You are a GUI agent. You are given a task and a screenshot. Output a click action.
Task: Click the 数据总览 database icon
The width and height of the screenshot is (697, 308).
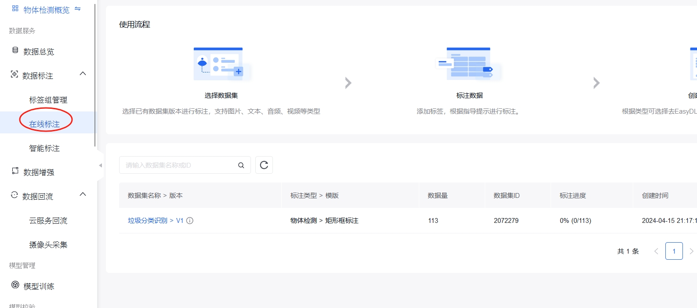click(15, 50)
